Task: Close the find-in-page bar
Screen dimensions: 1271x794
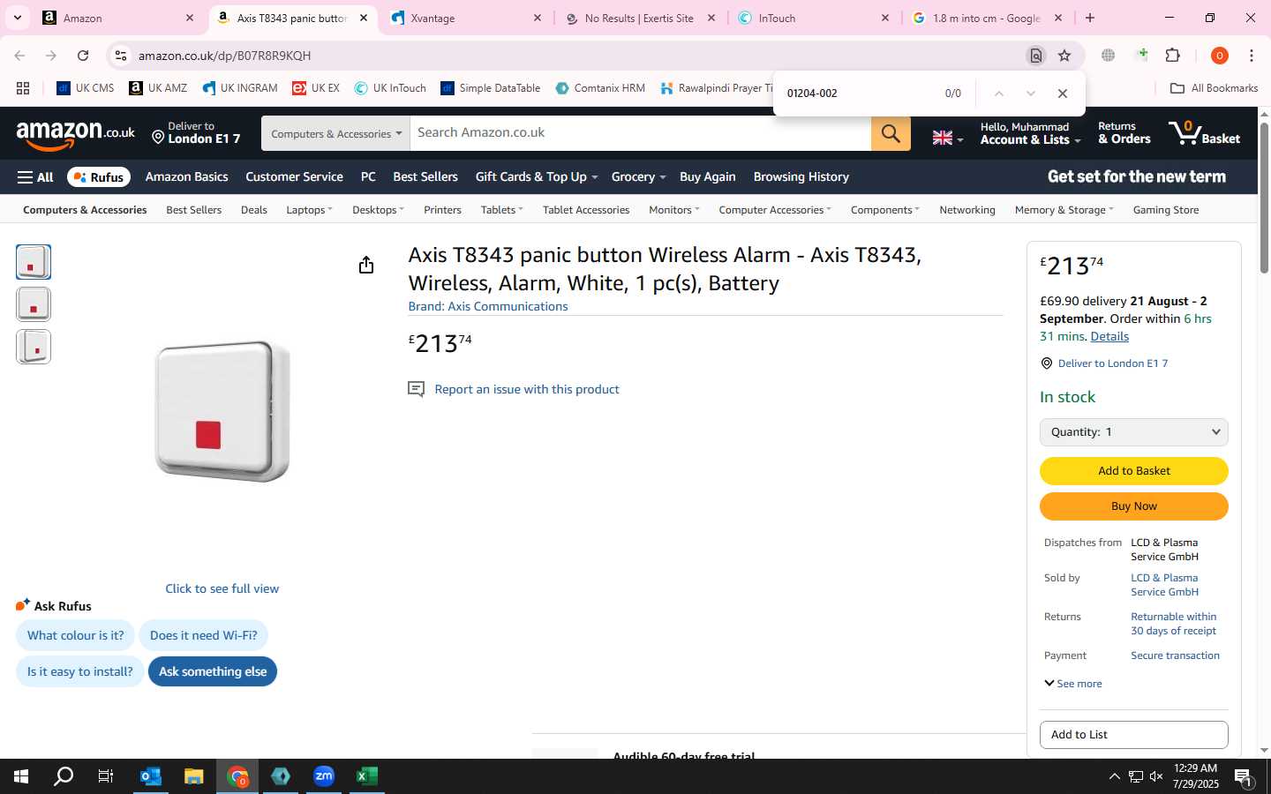Action: (x=1063, y=94)
